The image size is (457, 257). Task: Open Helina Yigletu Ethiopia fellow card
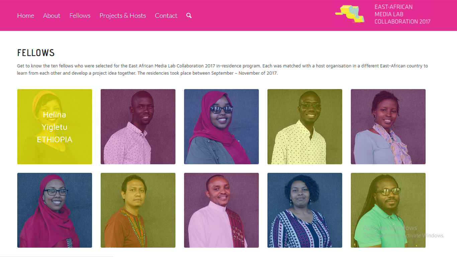pyautogui.click(x=55, y=126)
